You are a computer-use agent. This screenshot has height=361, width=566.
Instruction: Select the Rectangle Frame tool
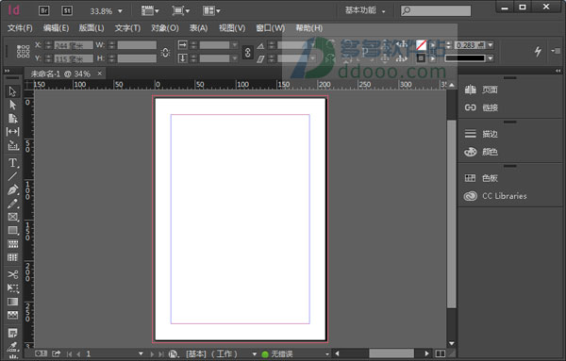(12, 217)
